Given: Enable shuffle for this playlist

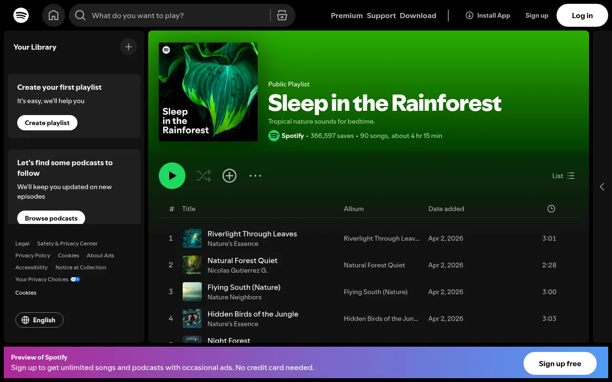Looking at the screenshot, I should click(x=204, y=176).
